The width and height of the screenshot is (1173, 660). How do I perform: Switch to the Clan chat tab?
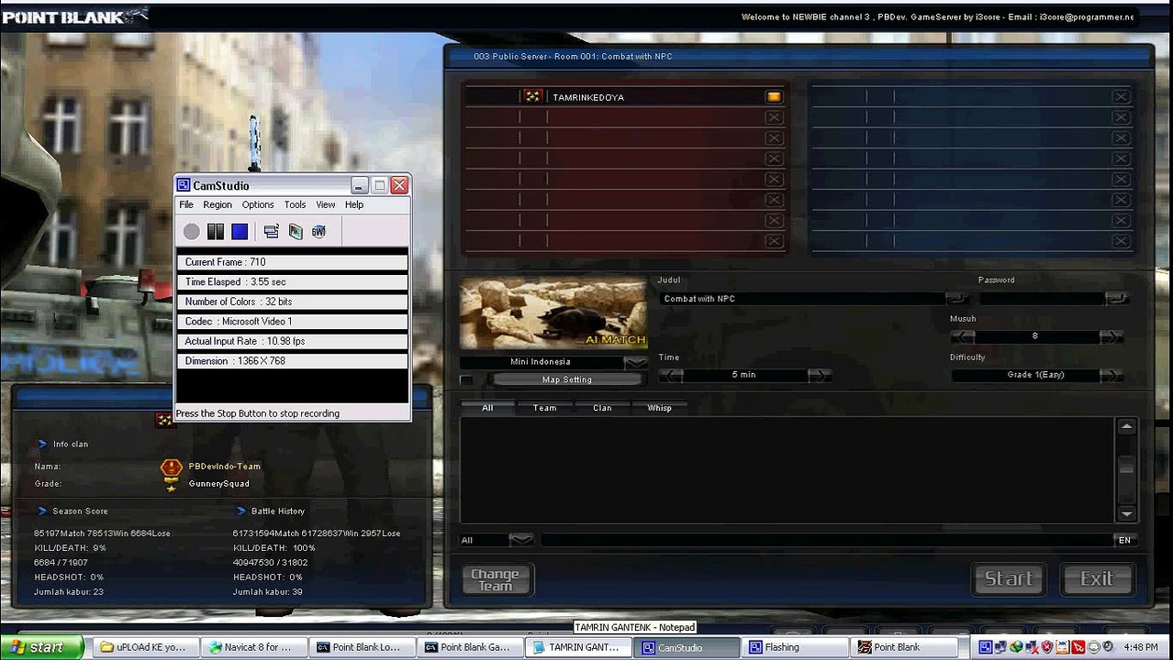tap(602, 408)
